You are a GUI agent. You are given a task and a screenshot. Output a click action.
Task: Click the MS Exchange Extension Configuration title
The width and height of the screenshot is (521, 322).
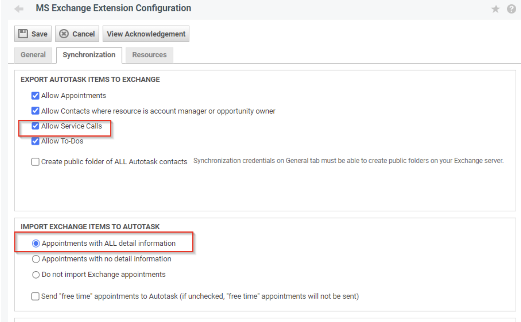coord(113,8)
